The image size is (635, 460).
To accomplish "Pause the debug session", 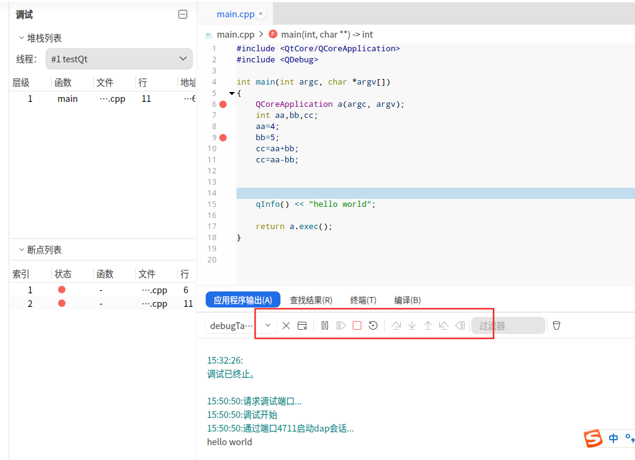I will (x=325, y=325).
